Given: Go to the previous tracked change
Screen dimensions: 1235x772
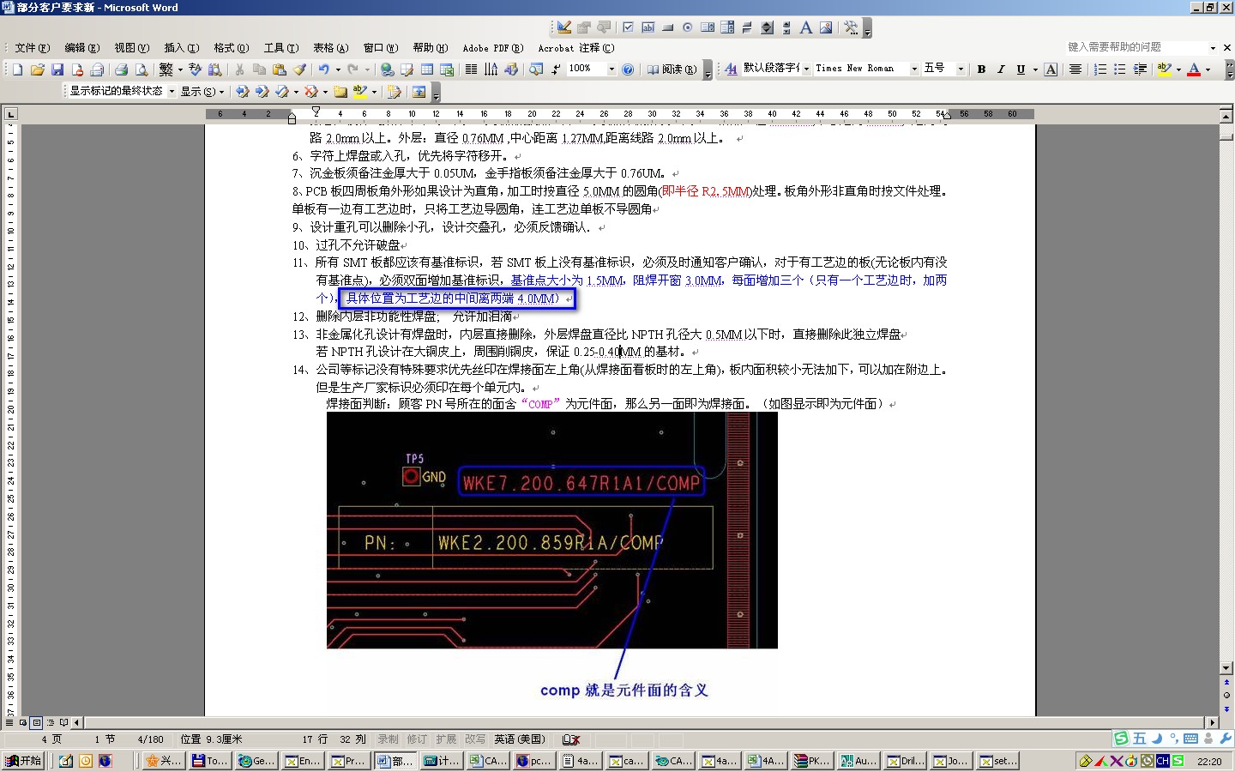Looking at the screenshot, I should click(243, 91).
